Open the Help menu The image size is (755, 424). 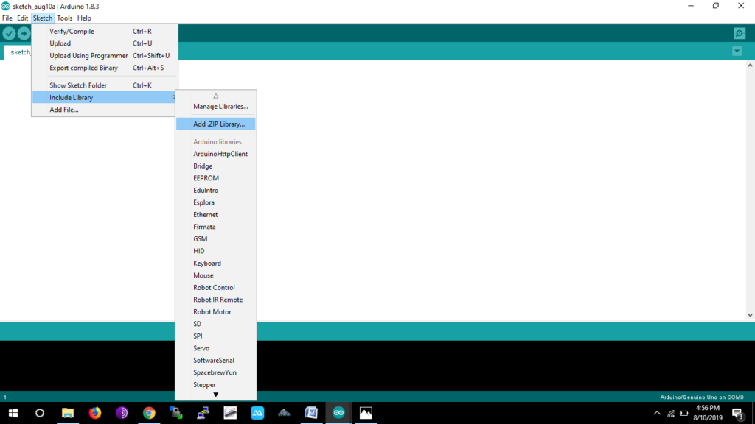point(84,18)
